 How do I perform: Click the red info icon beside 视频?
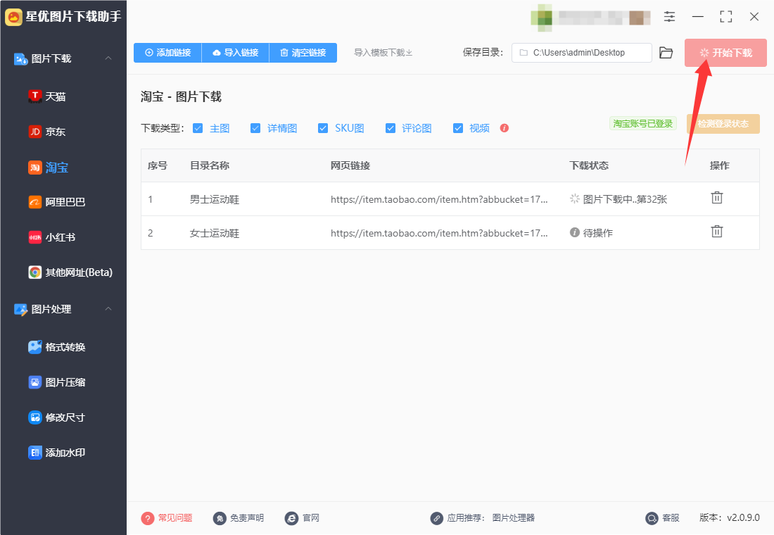pos(504,128)
